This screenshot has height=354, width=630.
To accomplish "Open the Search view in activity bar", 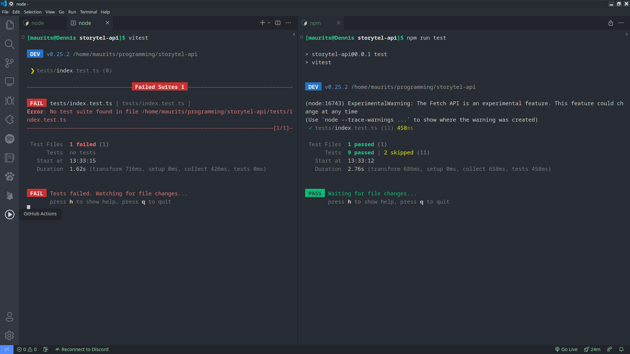I will pos(10,44).
